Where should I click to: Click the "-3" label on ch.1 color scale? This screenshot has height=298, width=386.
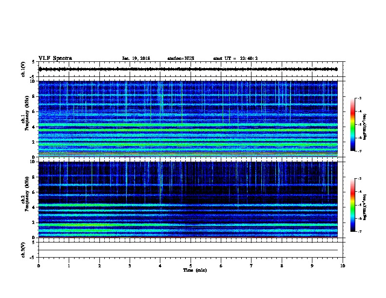point(360,98)
